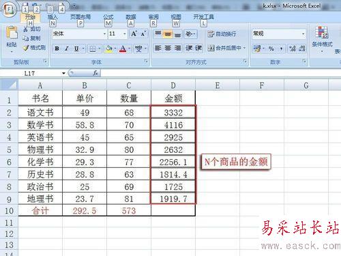Image resolution: width=341 pixels, height=256 pixels.
Task: Click the increase indent icon
Action: (198, 48)
